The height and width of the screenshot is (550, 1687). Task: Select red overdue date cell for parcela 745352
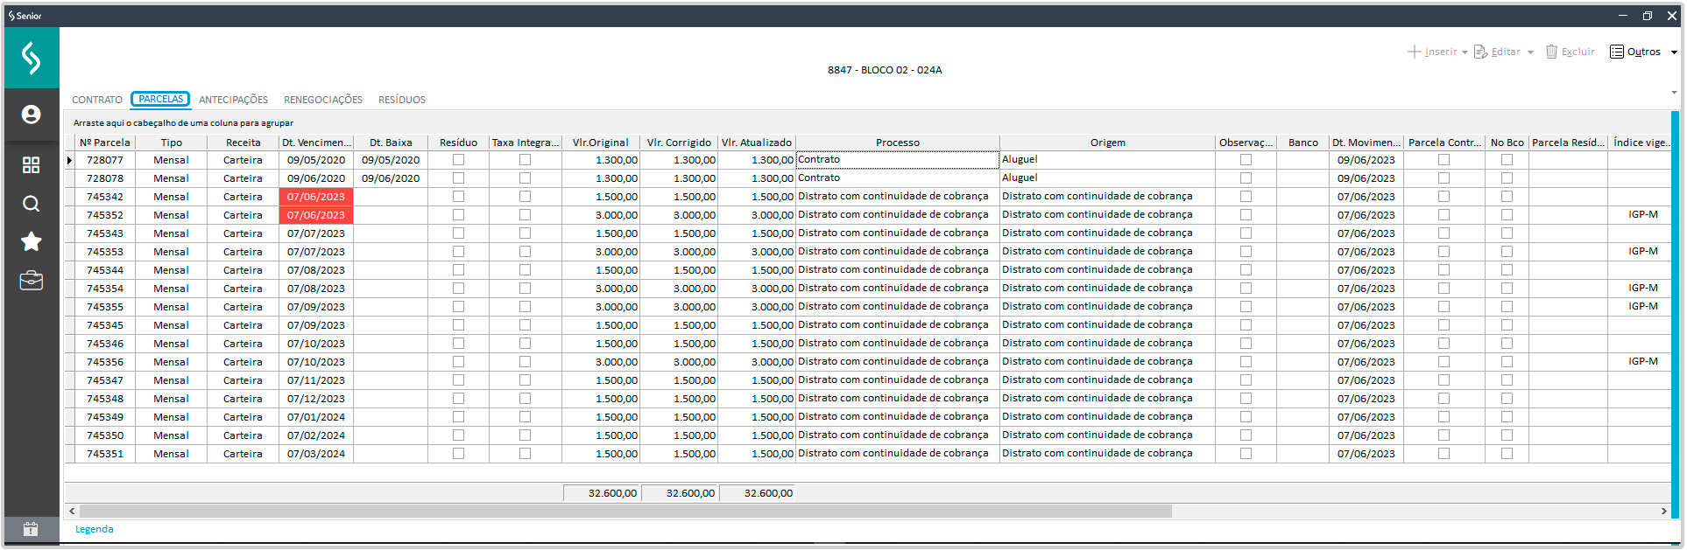click(x=315, y=215)
